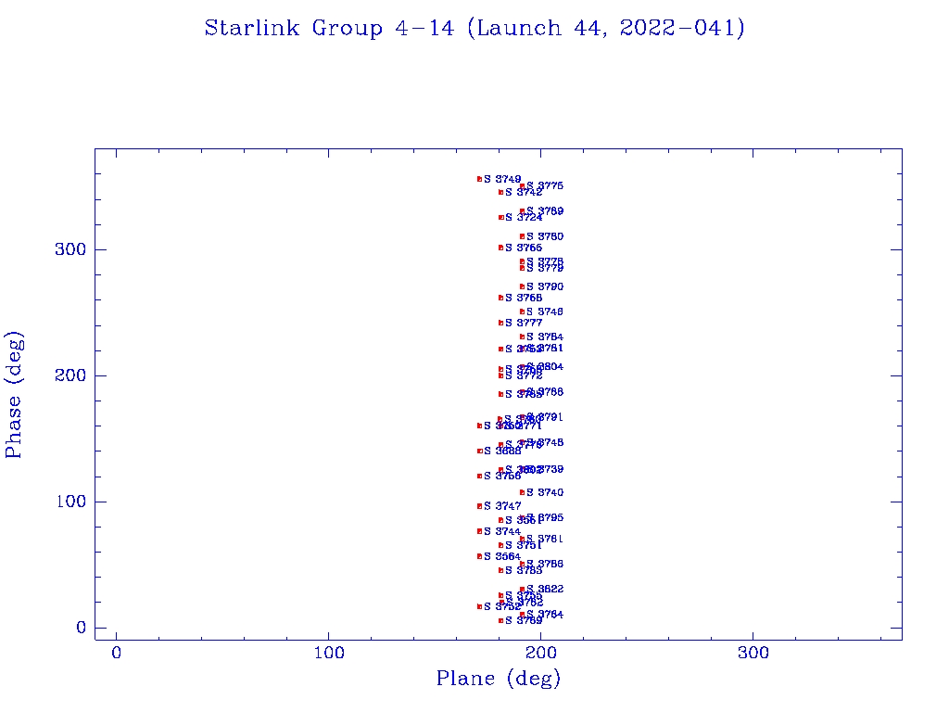
Task: Click the 'S 3790' satellite label
Action: [545, 287]
